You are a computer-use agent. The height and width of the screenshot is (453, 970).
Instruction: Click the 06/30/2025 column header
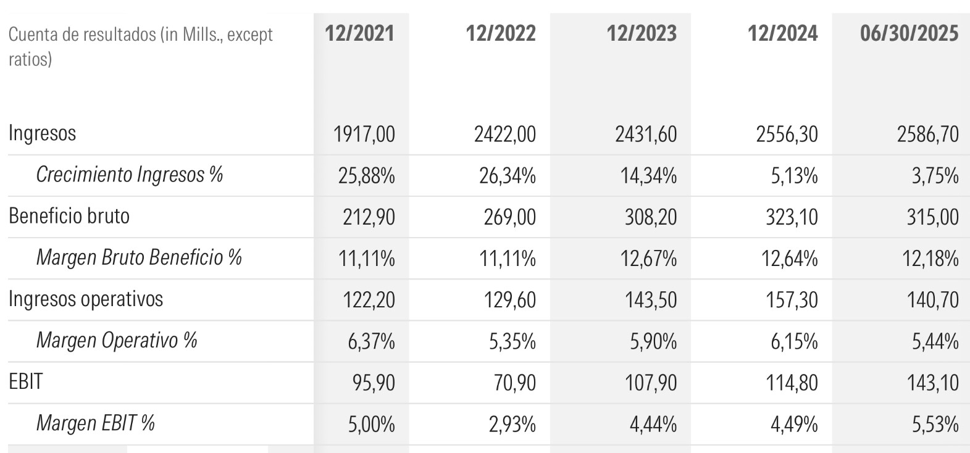click(909, 33)
